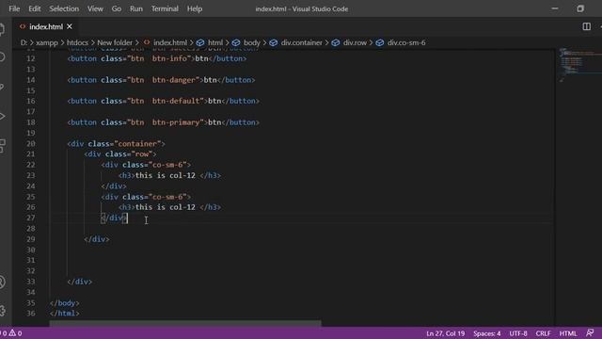Open the Search sidebar view

[x=2, y=57]
